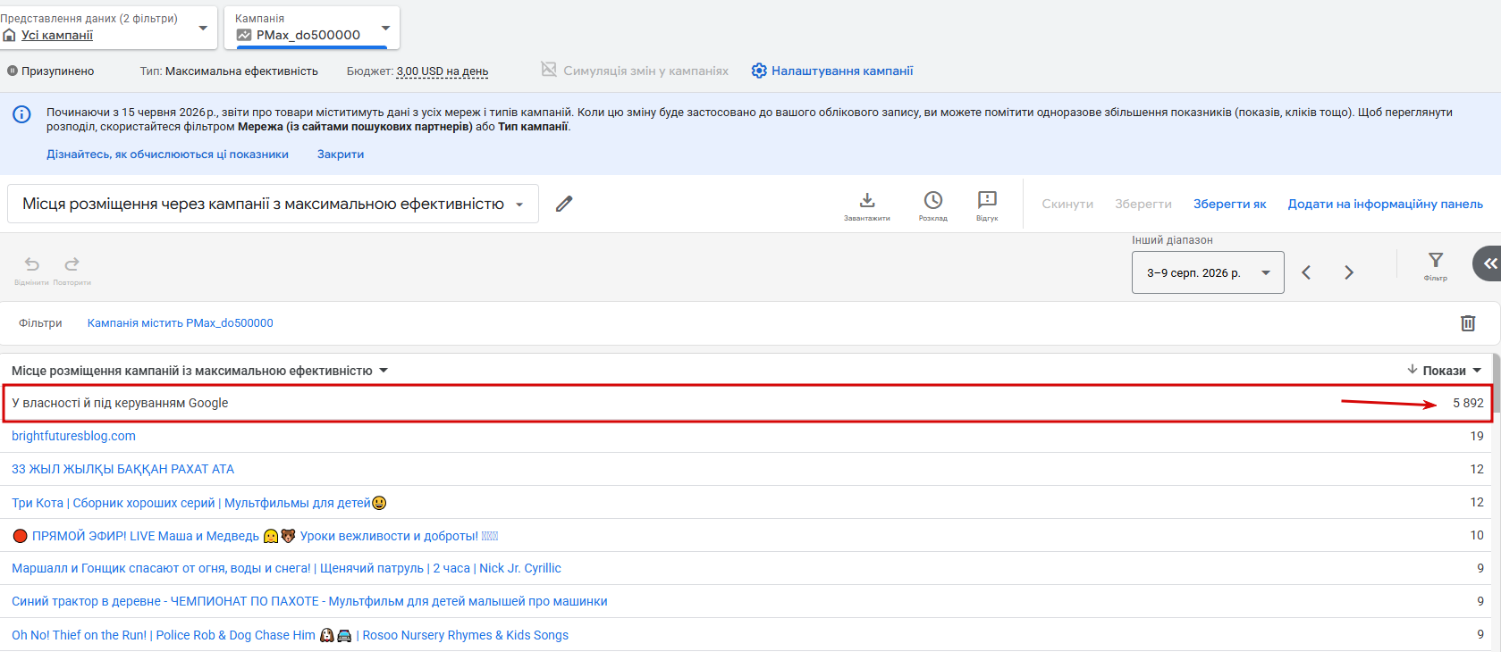Open the filter funnel icon
Viewport: 1501px width, 652px height.
click(x=1436, y=260)
